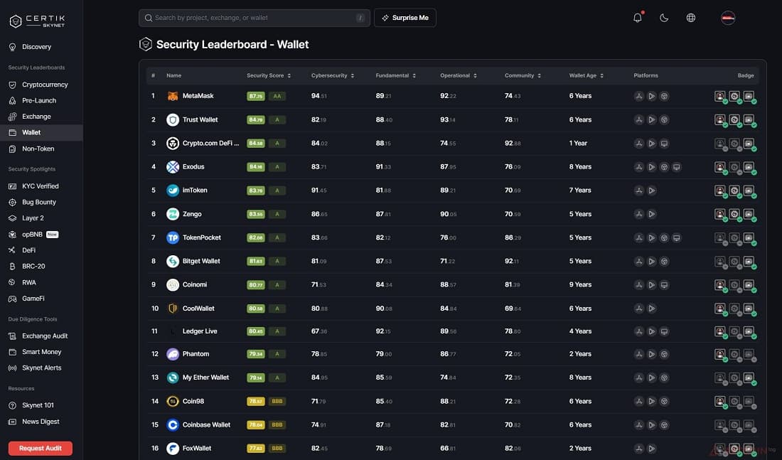Image resolution: width=782 pixels, height=460 pixels.
Task: Click the Phantom ghost logo
Action: coord(173,354)
